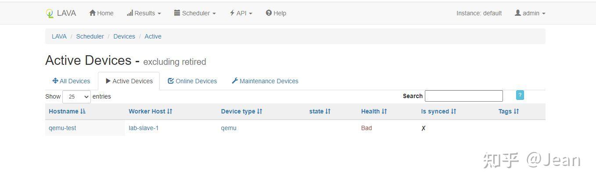This screenshot has width=596, height=184.
Task: Open the admin user menu
Action: click(530, 13)
